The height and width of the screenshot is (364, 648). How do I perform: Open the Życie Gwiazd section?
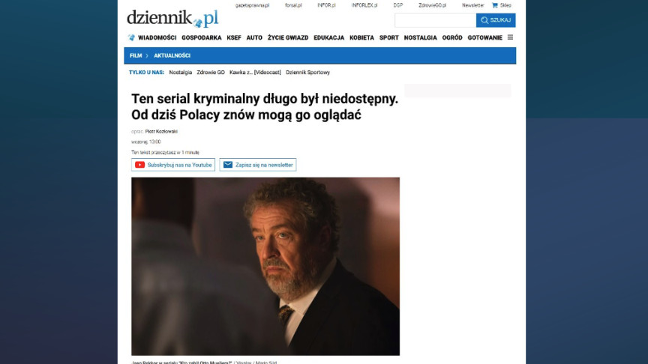(288, 37)
